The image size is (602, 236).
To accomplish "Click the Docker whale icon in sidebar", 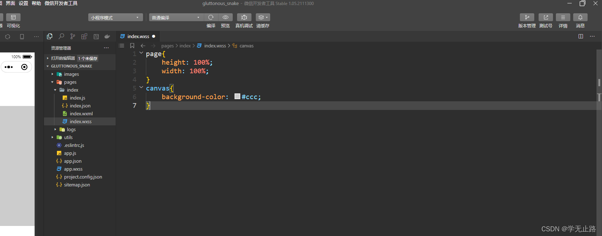I will (x=107, y=36).
